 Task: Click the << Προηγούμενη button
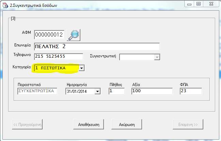(x=27, y=124)
